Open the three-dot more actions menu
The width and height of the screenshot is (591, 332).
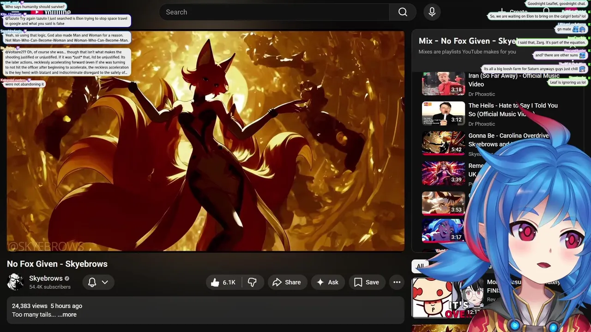(397, 282)
